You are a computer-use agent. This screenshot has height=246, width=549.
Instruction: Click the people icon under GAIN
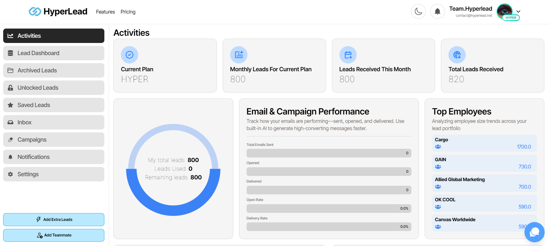click(x=438, y=167)
